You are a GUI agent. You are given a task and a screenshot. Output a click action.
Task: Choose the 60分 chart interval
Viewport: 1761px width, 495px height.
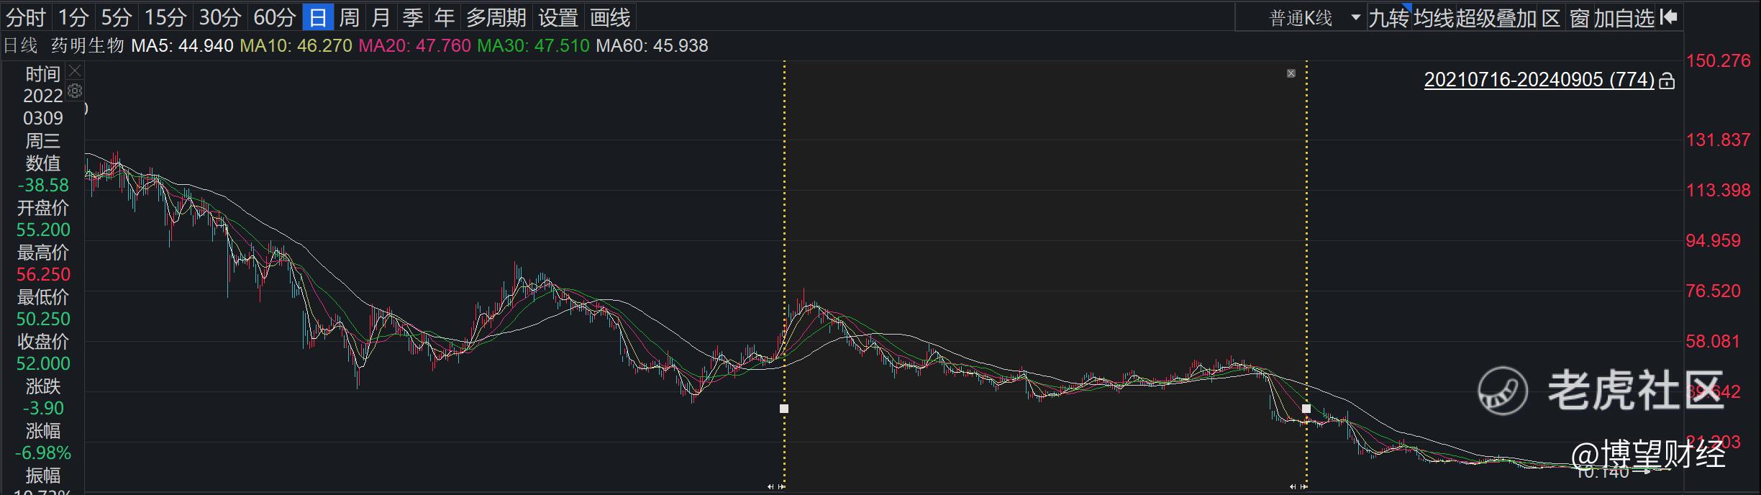point(275,17)
